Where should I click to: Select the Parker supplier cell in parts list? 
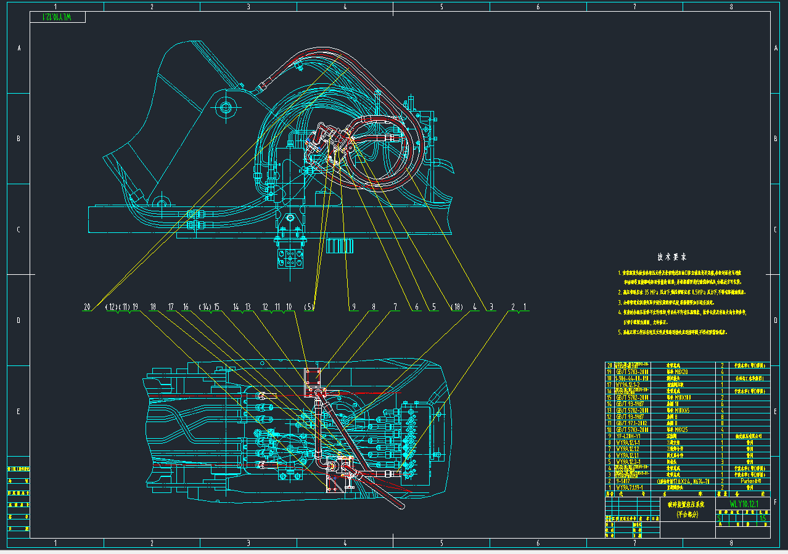click(x=750, y=481)
